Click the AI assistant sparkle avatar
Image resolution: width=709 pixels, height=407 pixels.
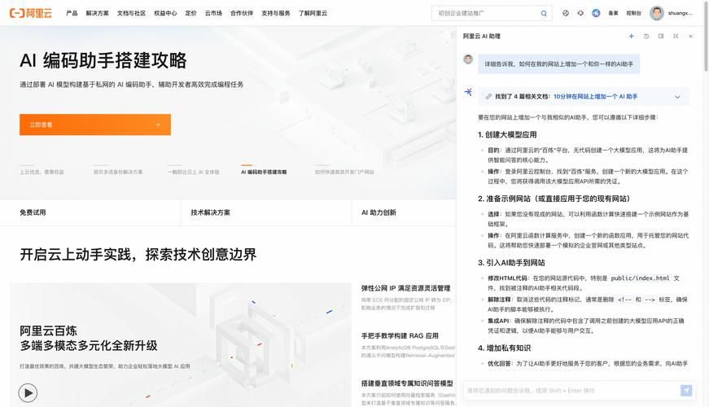point(468,92)
